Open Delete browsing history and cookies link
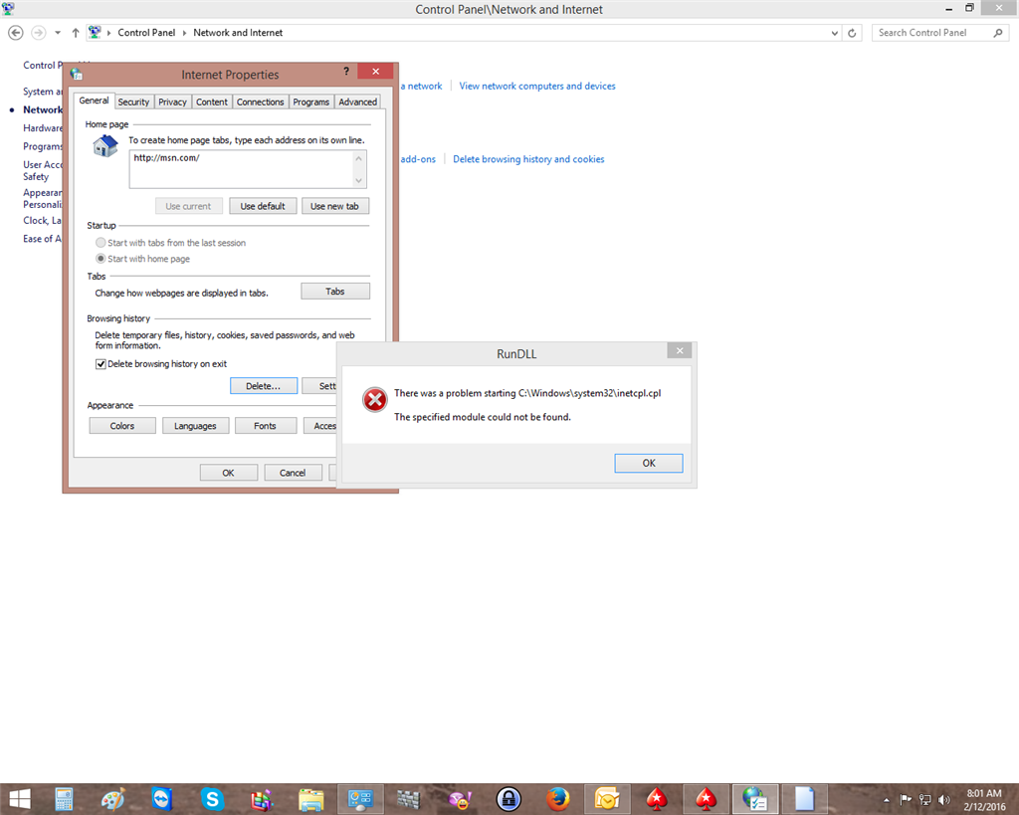1019x815 pixels. click(528, 158)
